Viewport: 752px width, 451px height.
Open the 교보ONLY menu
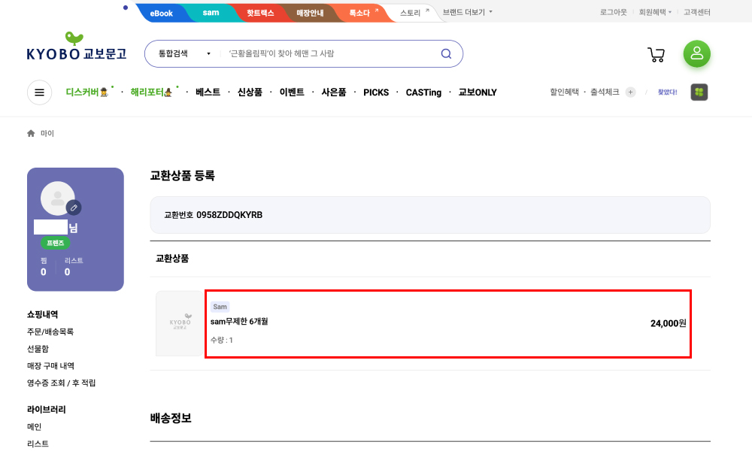[478, 92]
